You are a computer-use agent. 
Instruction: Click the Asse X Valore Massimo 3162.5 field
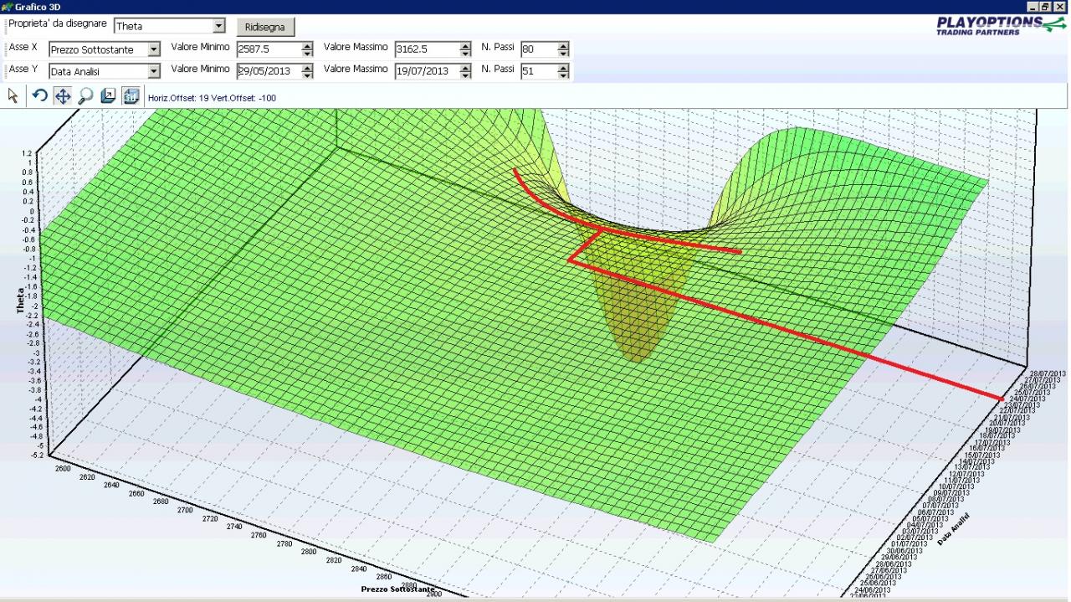427,50
